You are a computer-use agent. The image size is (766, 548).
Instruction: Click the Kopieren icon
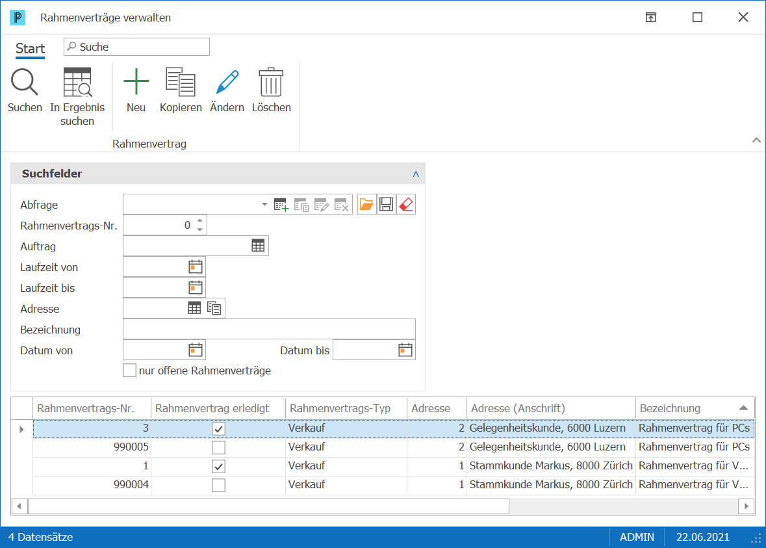point(180,82)
